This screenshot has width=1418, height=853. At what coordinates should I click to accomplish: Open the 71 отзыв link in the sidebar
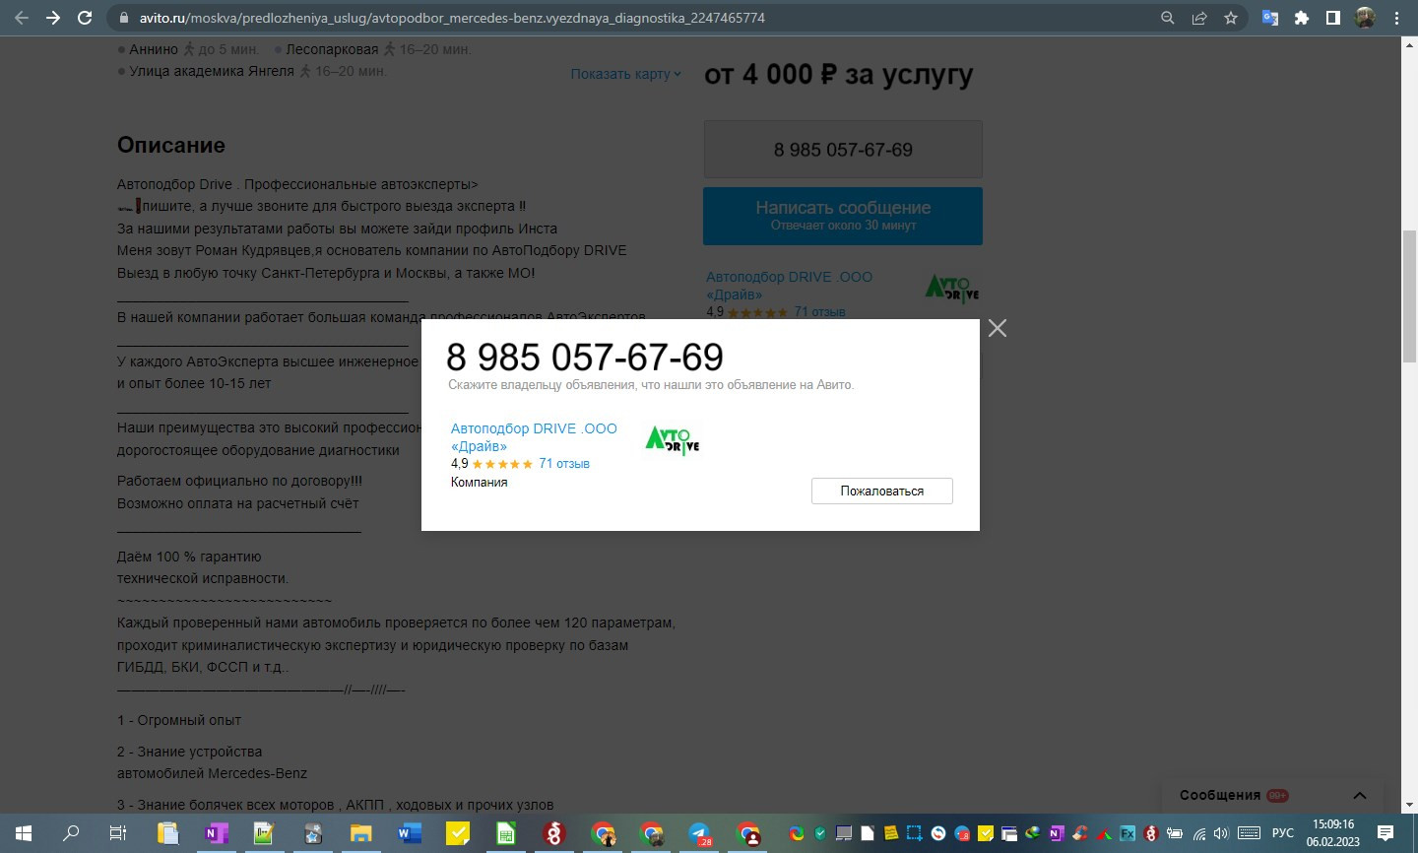820,311
